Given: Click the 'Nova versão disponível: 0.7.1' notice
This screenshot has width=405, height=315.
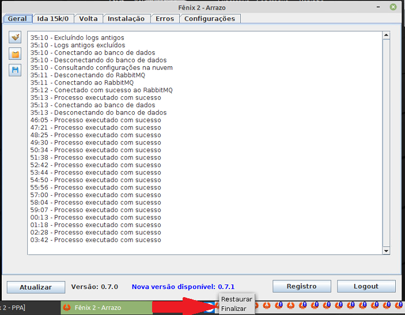Looking at the screenshot, I should [x=183, y=287].
